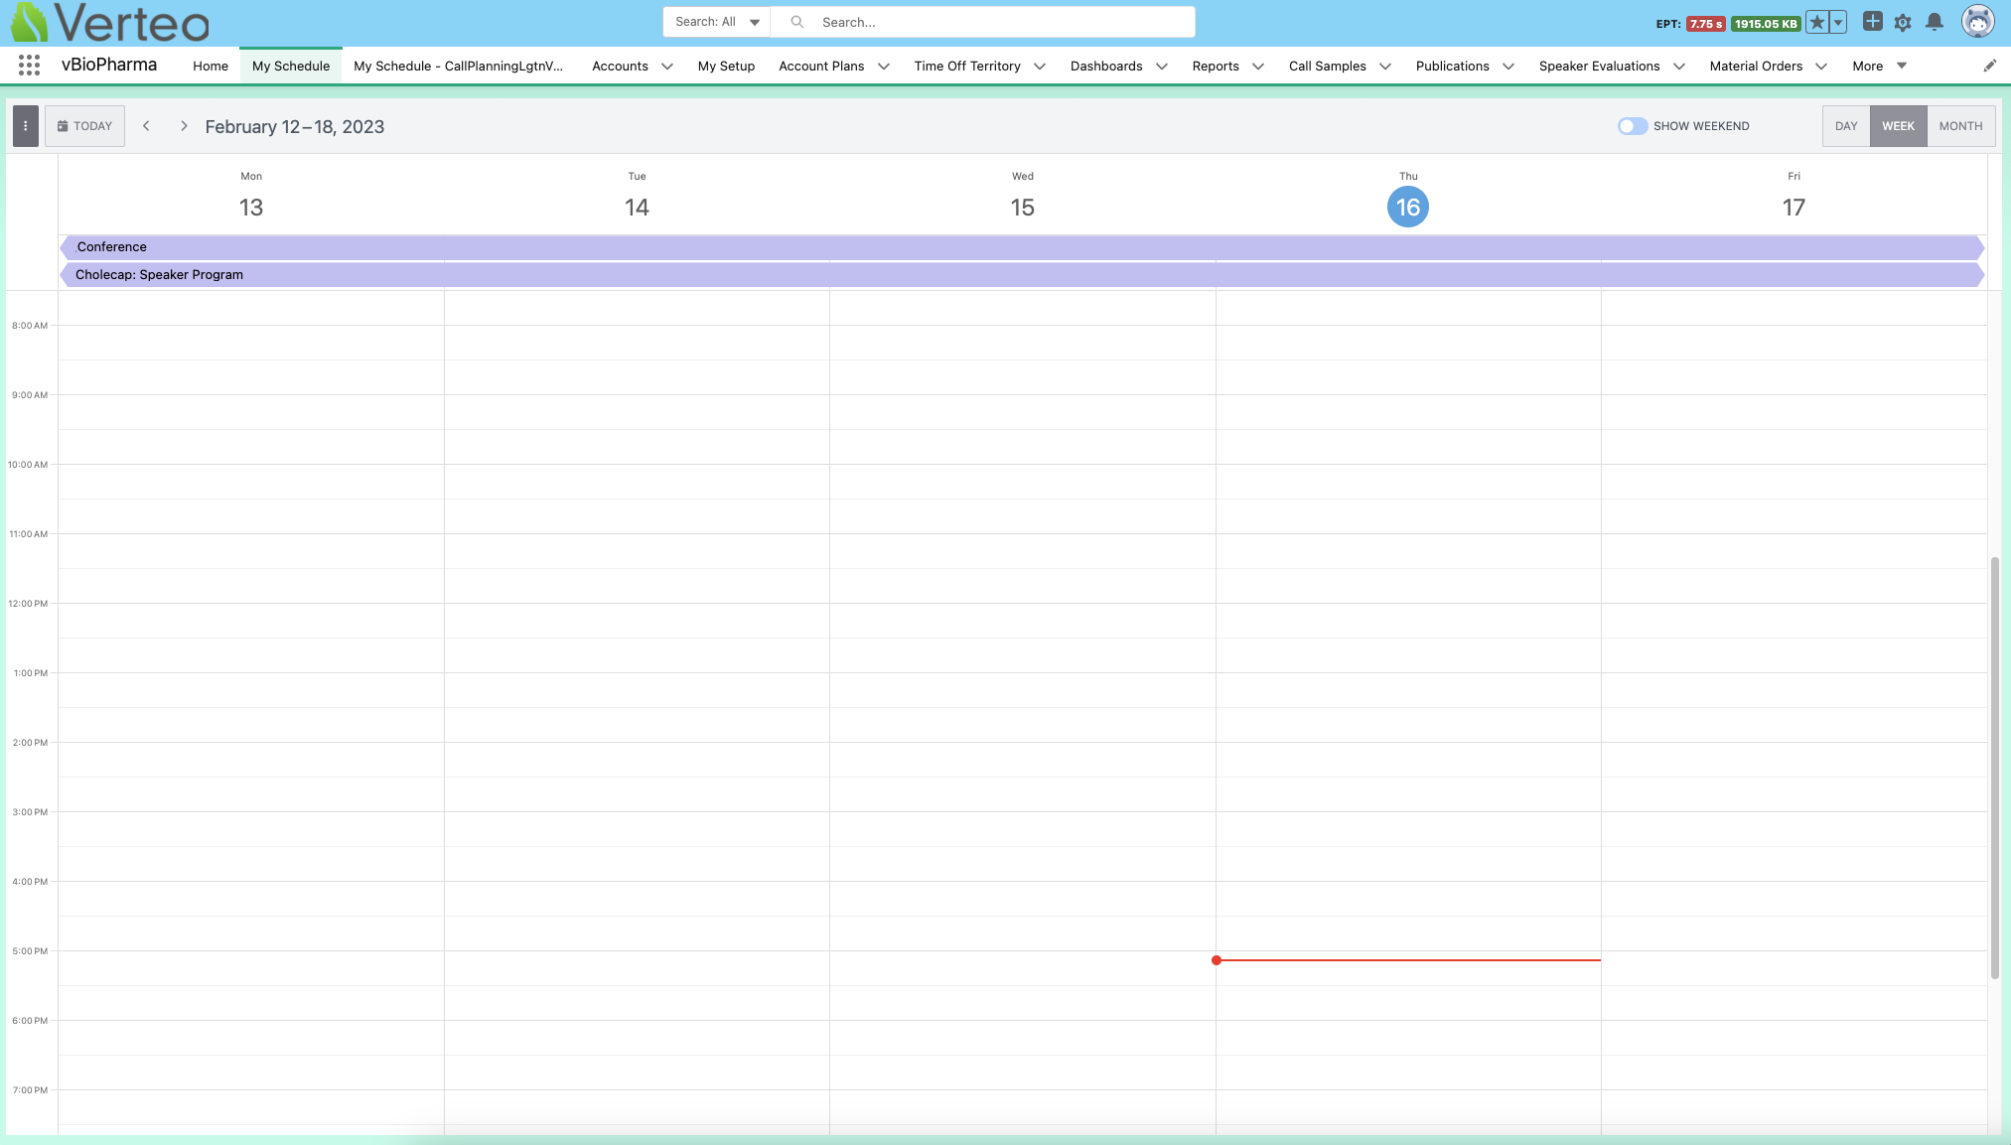
Task: Open the calendar sidebar three-dot menu
Action: 25,126
